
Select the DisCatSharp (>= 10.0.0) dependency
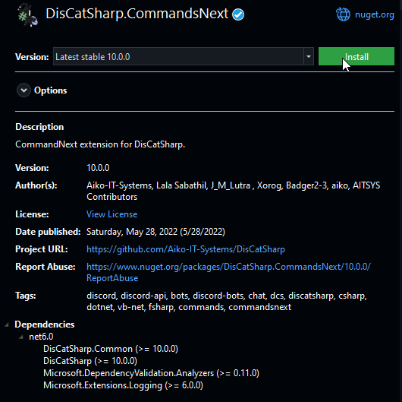tap(90, 361)
